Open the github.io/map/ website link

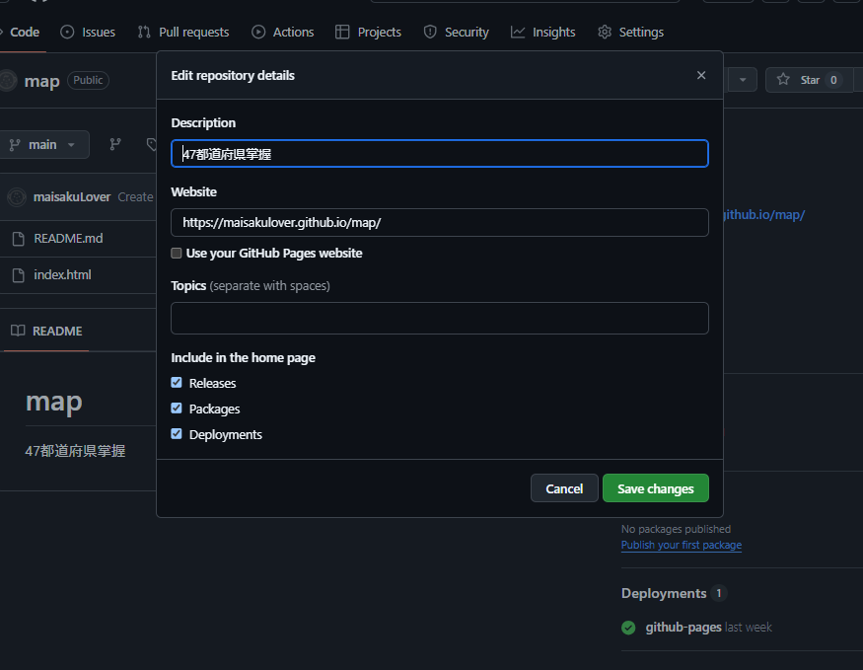pyautogui.click(x=764, y=215)
